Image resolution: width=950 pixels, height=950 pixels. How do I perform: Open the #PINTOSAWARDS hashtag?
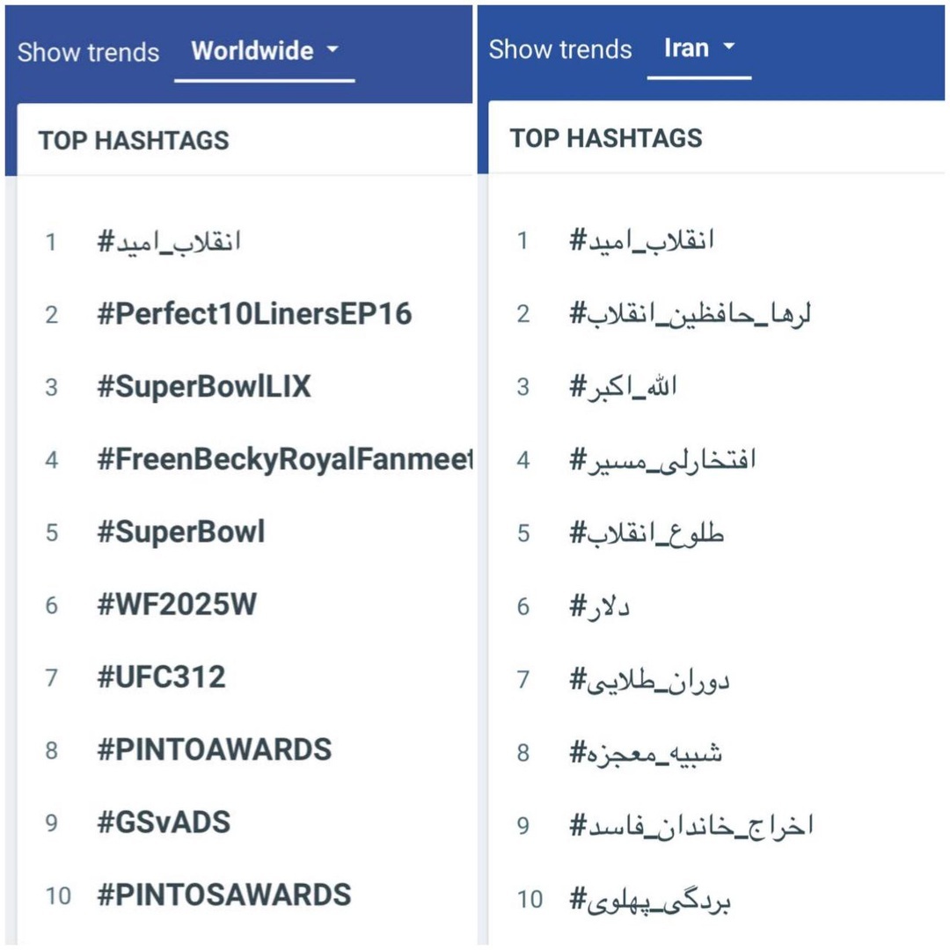click(224, 895)
